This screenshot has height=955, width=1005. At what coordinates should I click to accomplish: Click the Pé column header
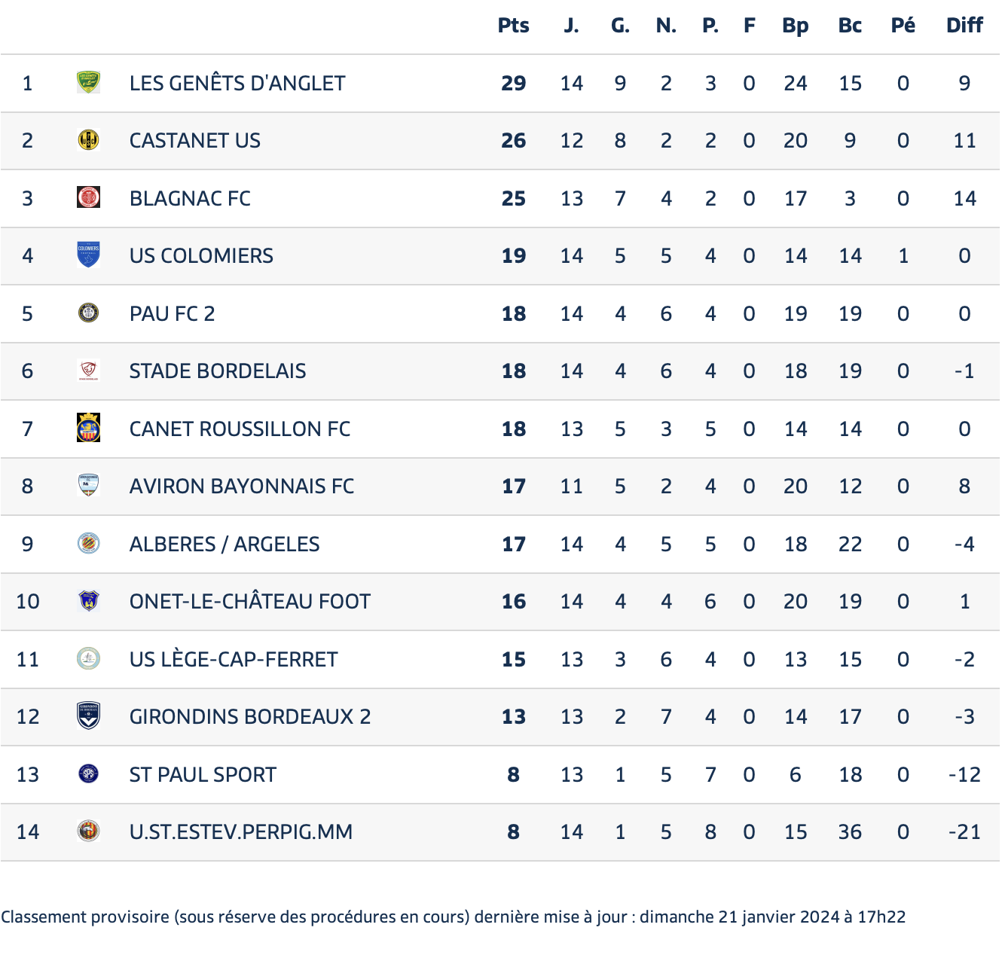click(x=903, y=26)
